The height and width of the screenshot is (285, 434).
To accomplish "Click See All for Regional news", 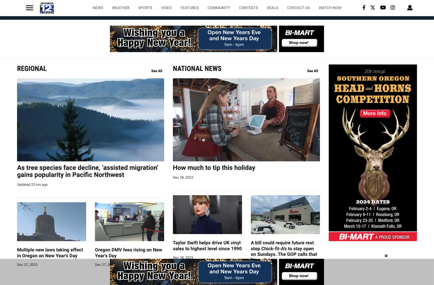I will [157, 71].
